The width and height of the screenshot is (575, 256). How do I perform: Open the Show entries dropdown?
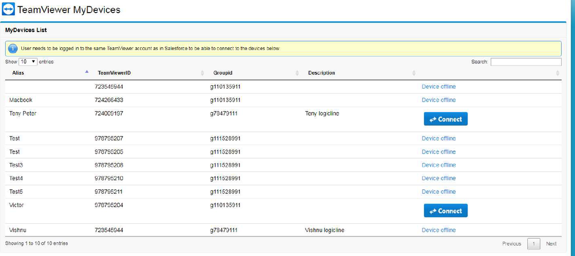[x=28, y=62]
